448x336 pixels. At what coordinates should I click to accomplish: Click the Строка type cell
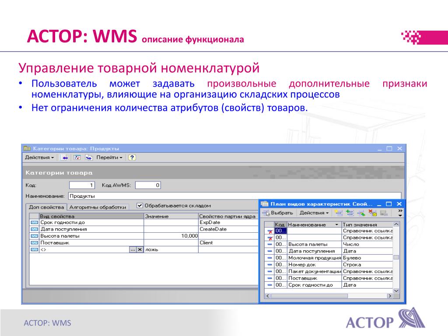click(367, 265)
